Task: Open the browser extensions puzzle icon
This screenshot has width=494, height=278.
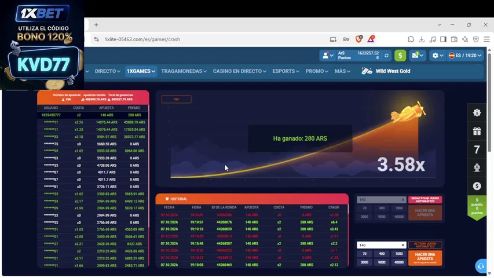Action: pyautogui.click(x=411, y=39)
